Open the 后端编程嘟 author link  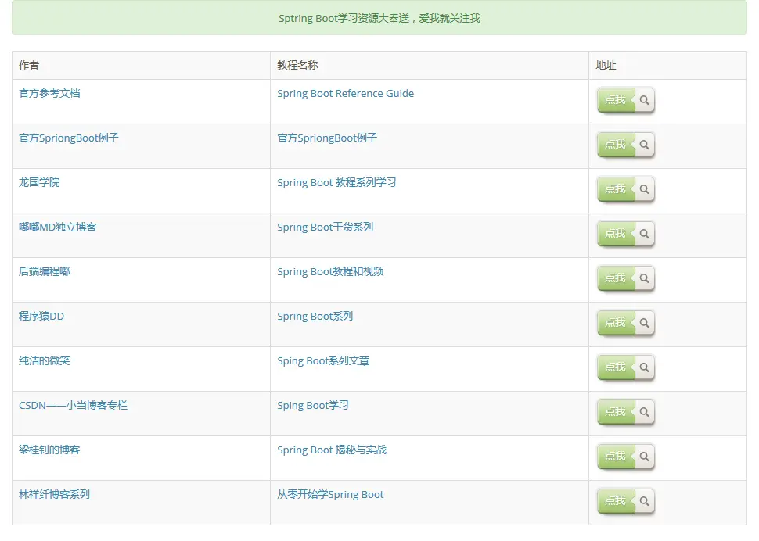point(44,271)
